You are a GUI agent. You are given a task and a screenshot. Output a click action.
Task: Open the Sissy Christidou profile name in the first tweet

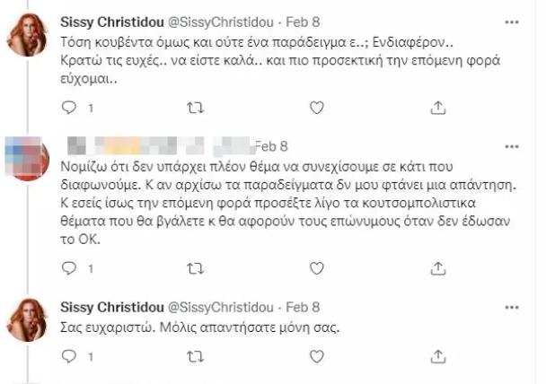point(112,22)
